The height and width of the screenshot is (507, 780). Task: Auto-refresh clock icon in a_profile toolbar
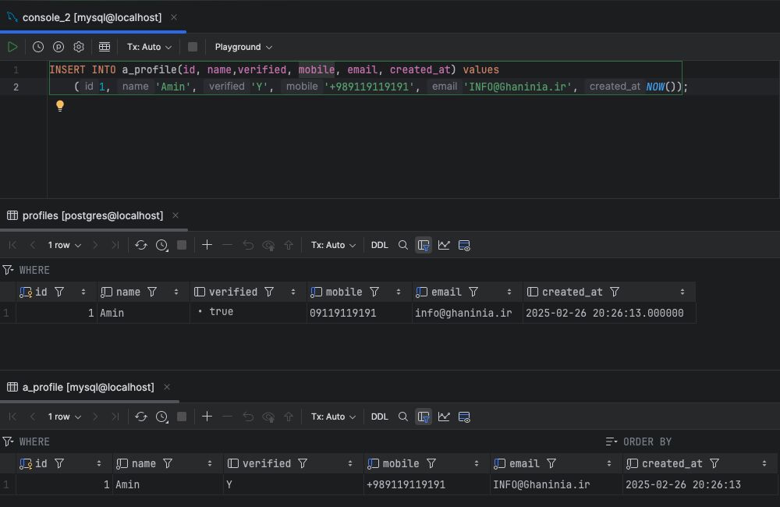click(x=161, y=417)
